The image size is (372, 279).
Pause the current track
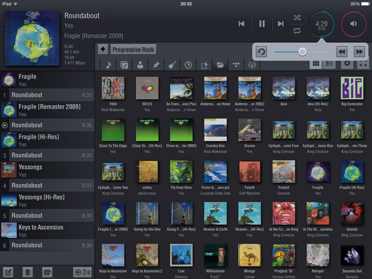[x=262, y=24]
